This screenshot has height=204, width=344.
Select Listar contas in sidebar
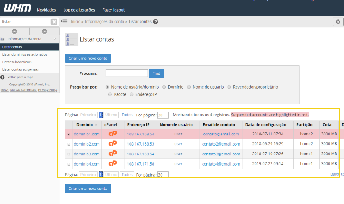30,47
